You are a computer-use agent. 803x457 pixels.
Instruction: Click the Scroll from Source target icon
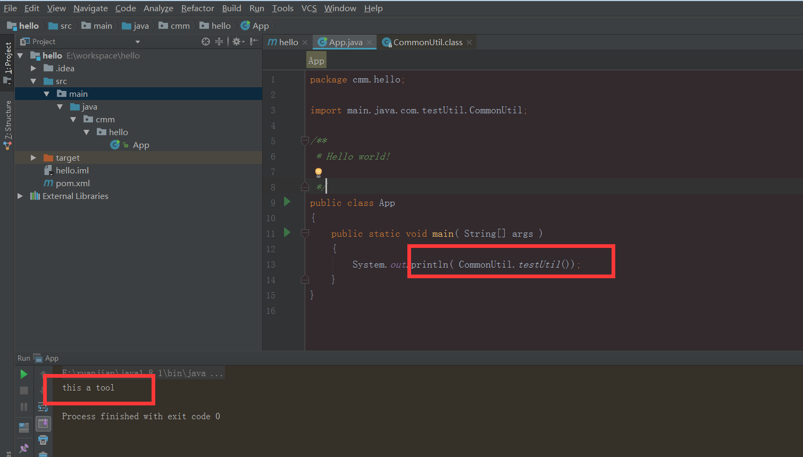click(x=206, y=41)
